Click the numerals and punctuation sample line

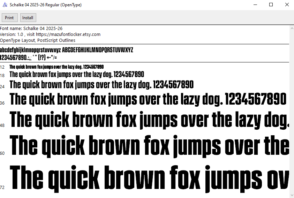pyautogui.click(x=29, y=57)
